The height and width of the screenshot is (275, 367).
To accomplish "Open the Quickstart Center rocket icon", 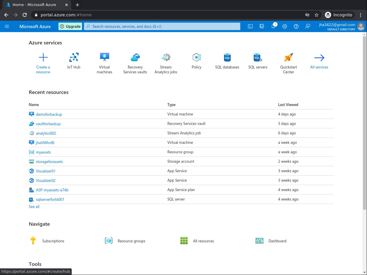I will tap(288, 57).
